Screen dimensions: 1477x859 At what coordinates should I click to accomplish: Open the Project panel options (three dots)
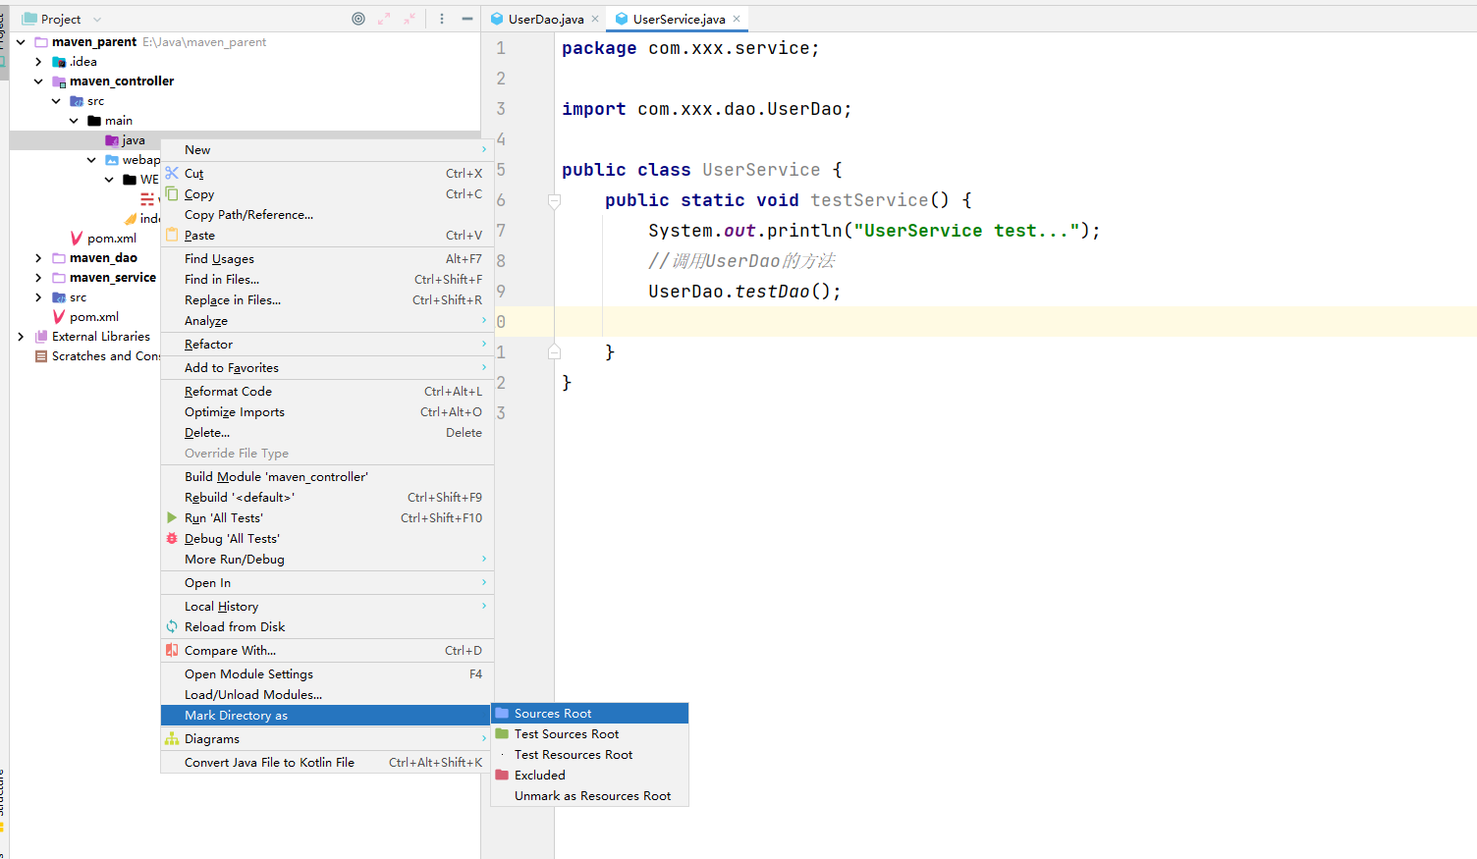tap(442, 19)
